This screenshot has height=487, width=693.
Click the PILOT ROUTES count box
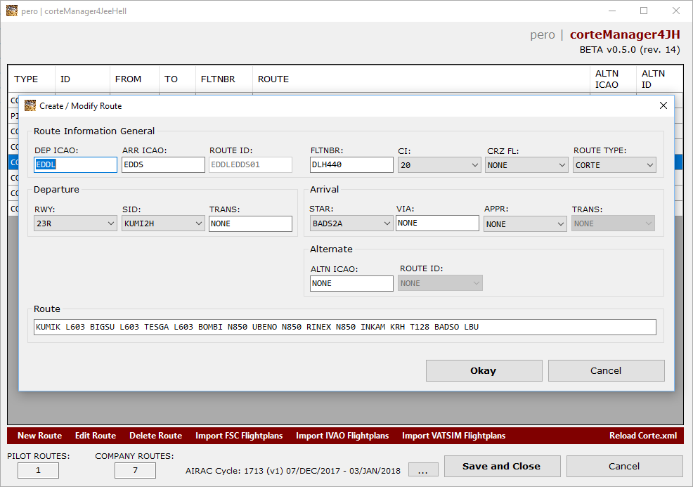[x=38, y=470]
